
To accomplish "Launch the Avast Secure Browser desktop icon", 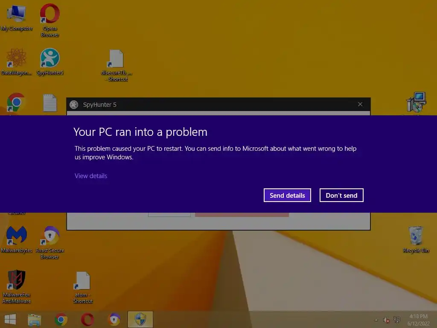I will (50, 242).
